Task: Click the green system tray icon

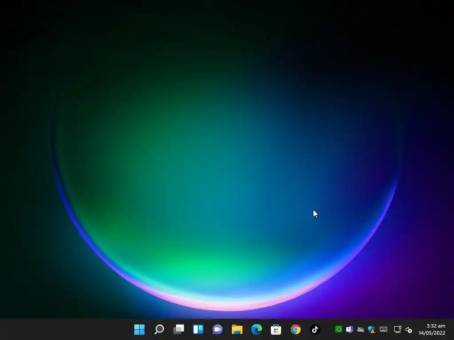Action: [339, 329]
